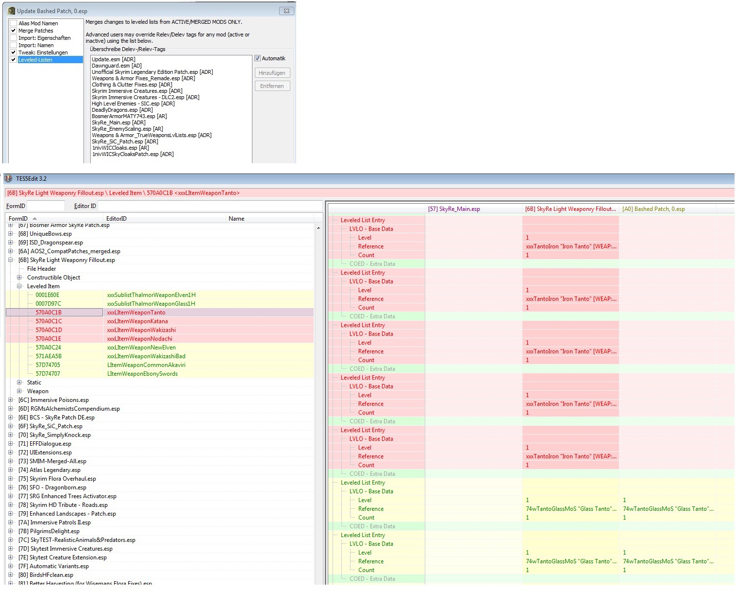
Task: Expand the Static node
Action: [19, 382]
